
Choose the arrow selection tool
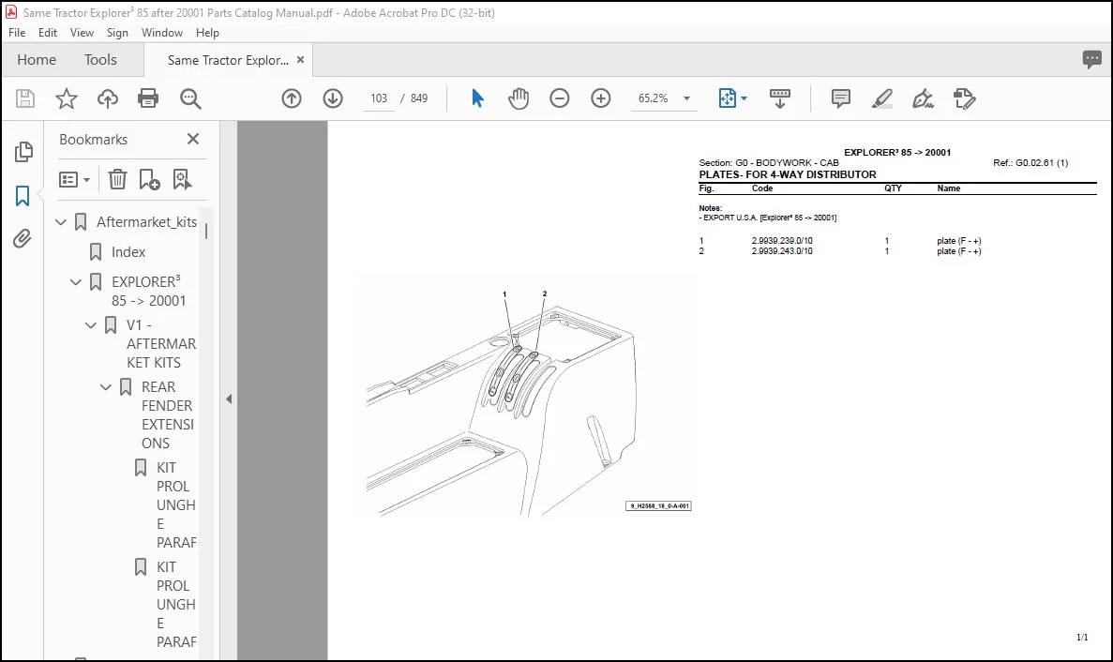click(477, 98)
